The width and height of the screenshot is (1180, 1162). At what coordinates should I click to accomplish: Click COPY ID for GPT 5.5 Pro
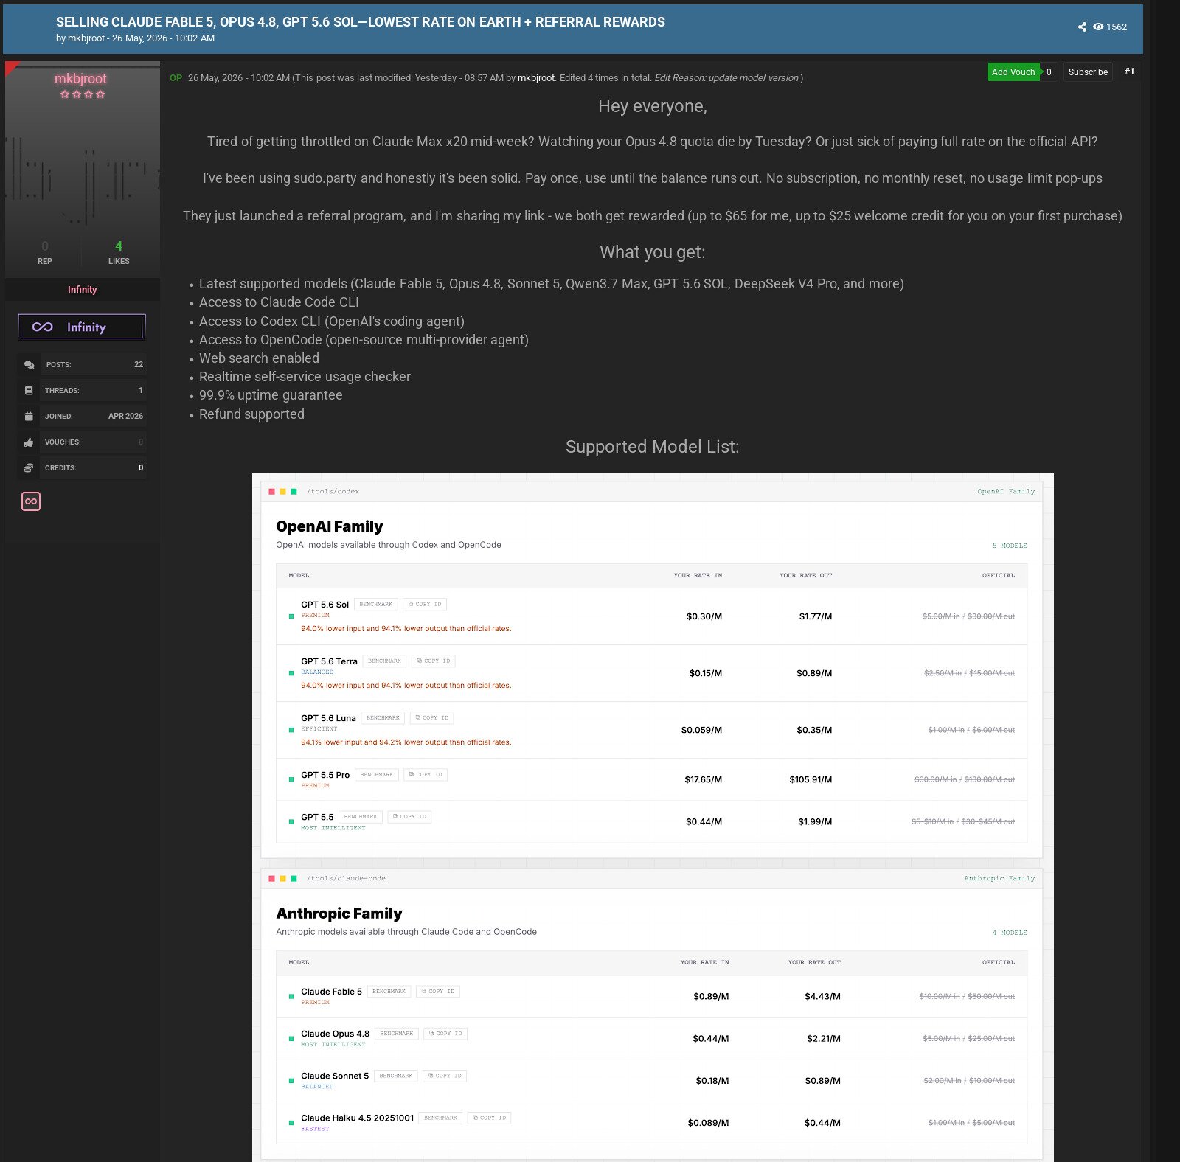(x=426, y=775)
